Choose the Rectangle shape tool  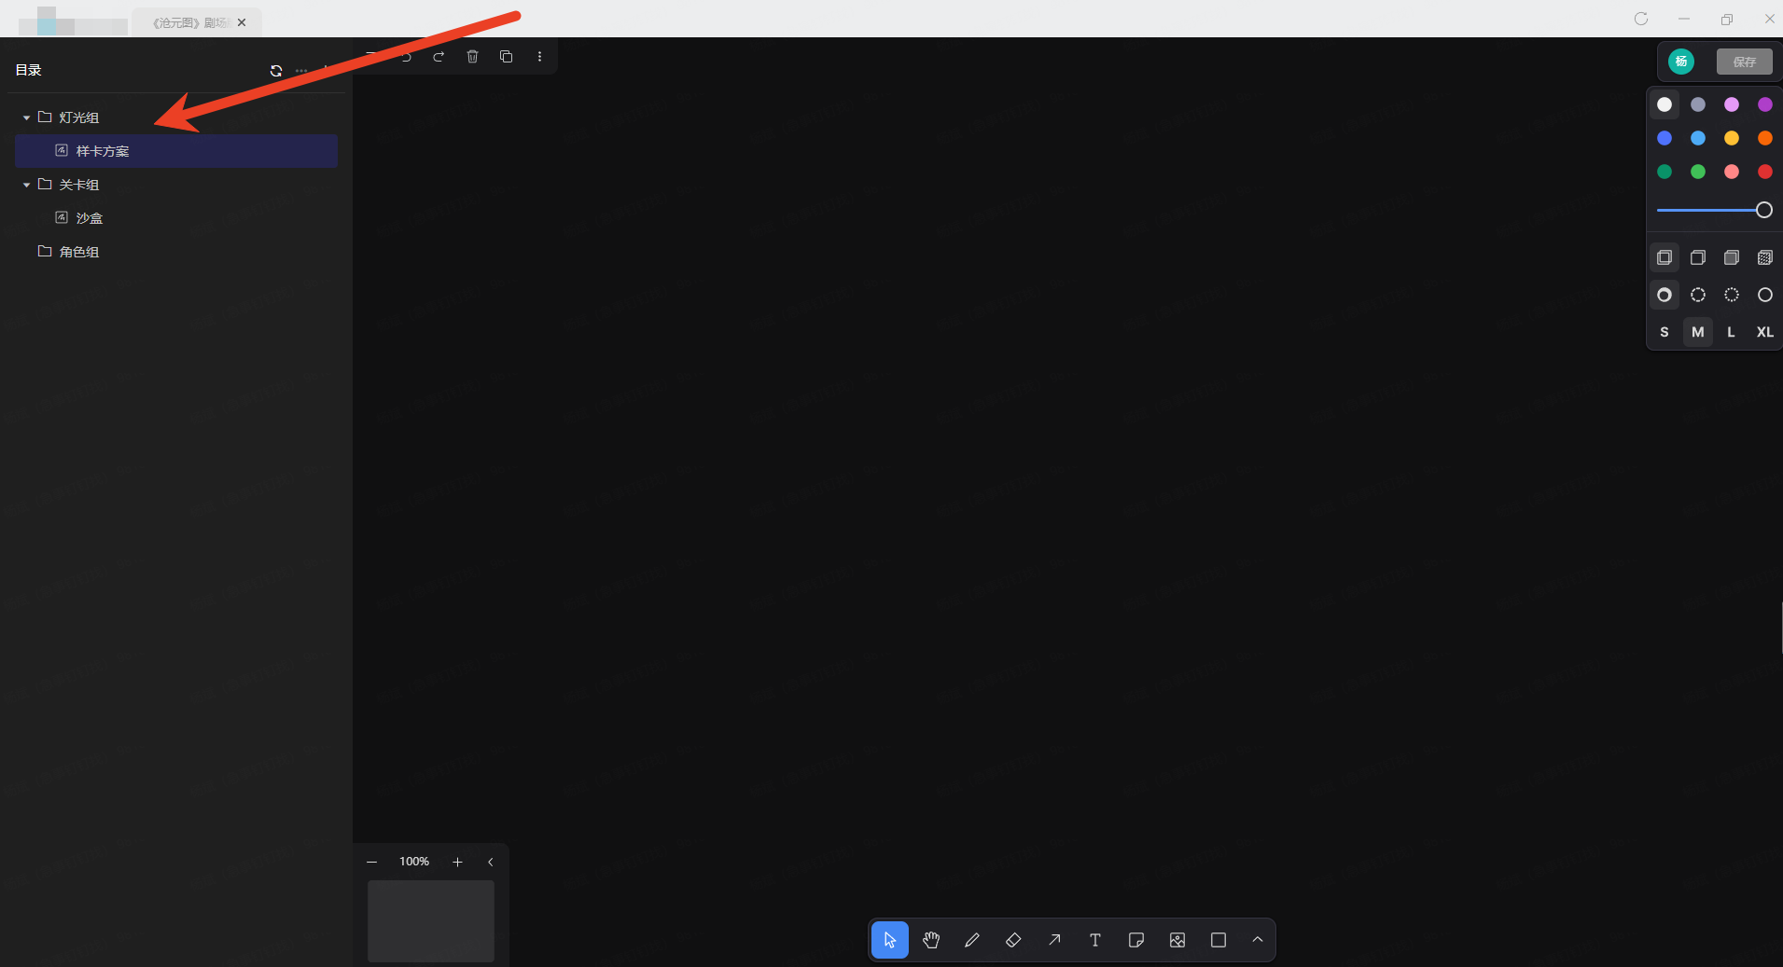coord(1219,940)
